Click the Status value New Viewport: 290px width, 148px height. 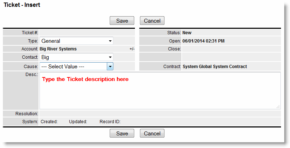[187, 33]
